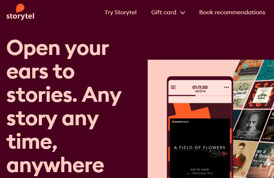Go to Try Storytel

click(120, 12)
